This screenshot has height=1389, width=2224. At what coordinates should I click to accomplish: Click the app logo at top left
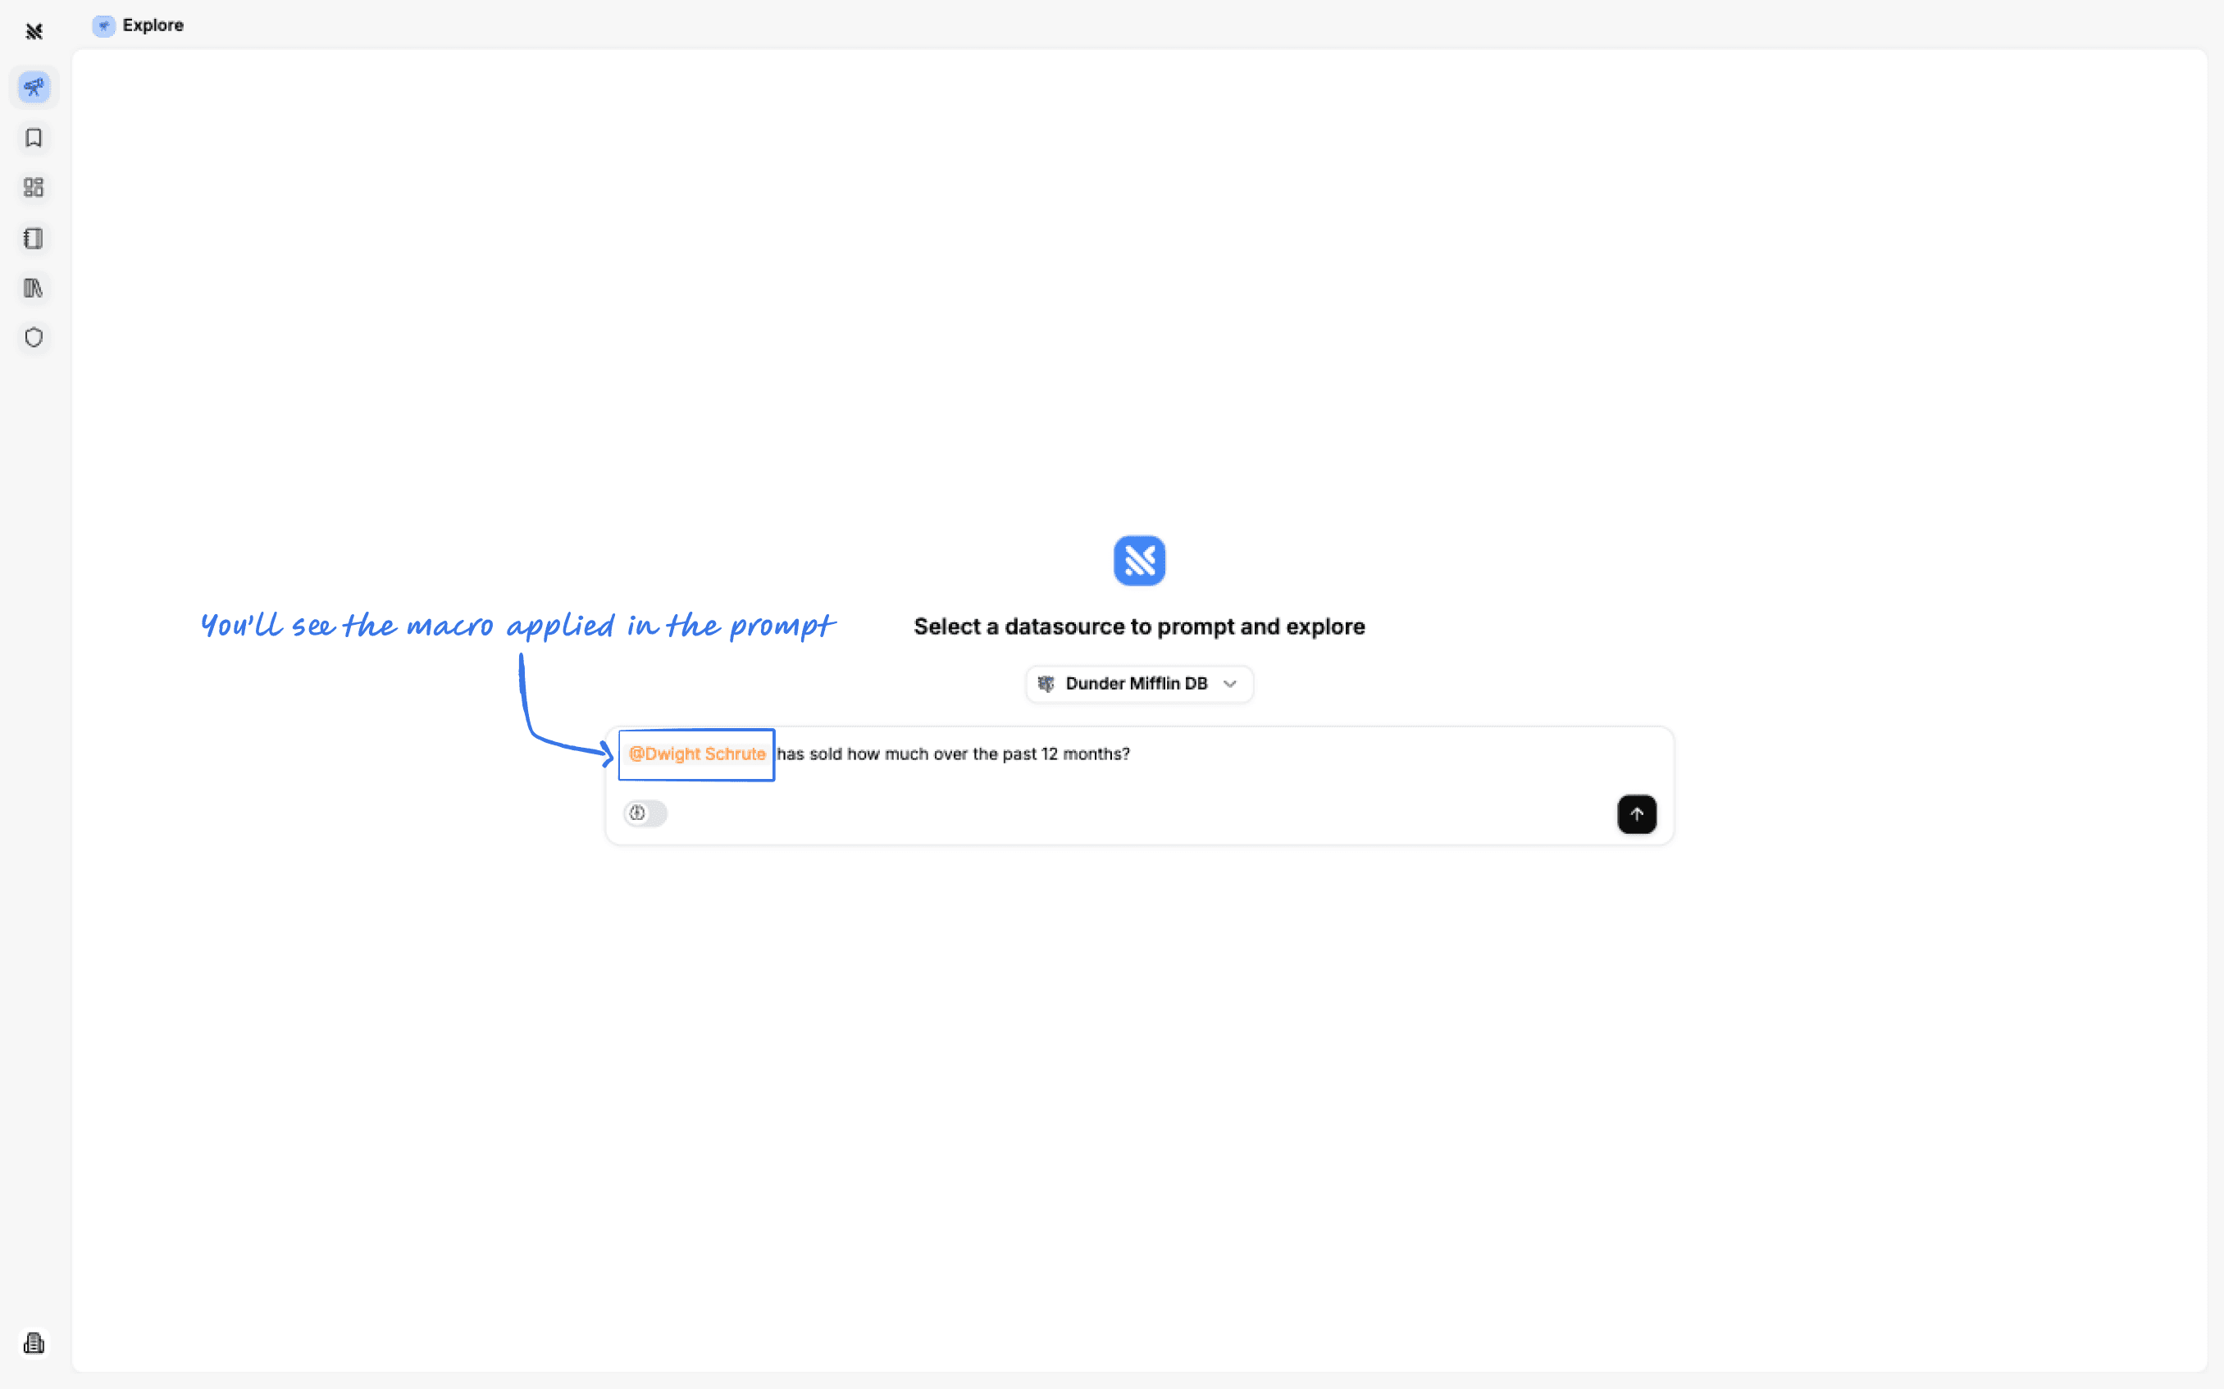(x=34, y=31)
